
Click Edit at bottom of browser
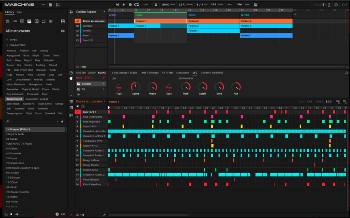pos(63,214)
